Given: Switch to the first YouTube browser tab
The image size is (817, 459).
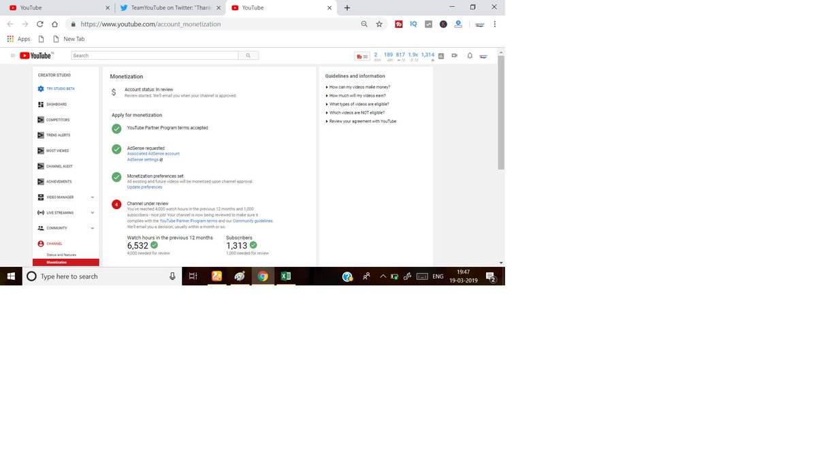Looking at the screenshot, I should [58, 7].
